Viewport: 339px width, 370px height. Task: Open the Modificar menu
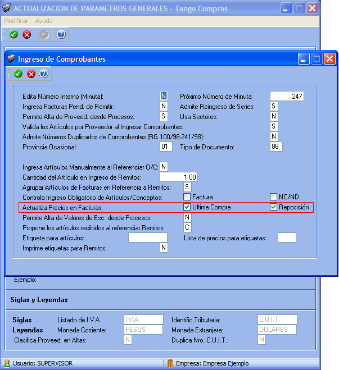point(16,21)
